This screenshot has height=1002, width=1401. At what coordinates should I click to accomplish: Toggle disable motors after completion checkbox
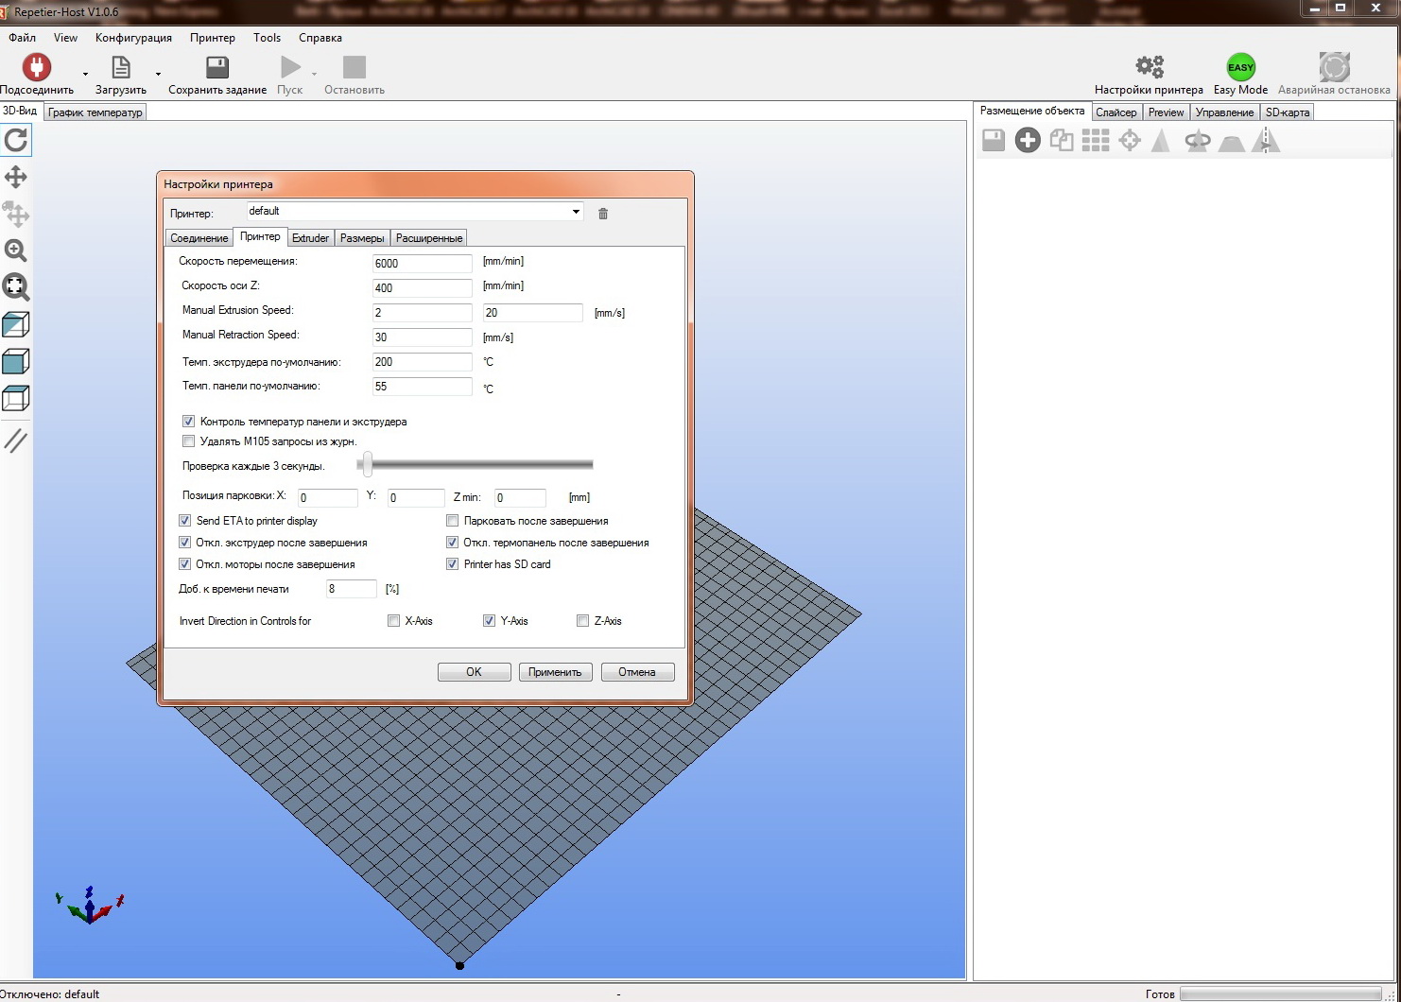[185, 564]
